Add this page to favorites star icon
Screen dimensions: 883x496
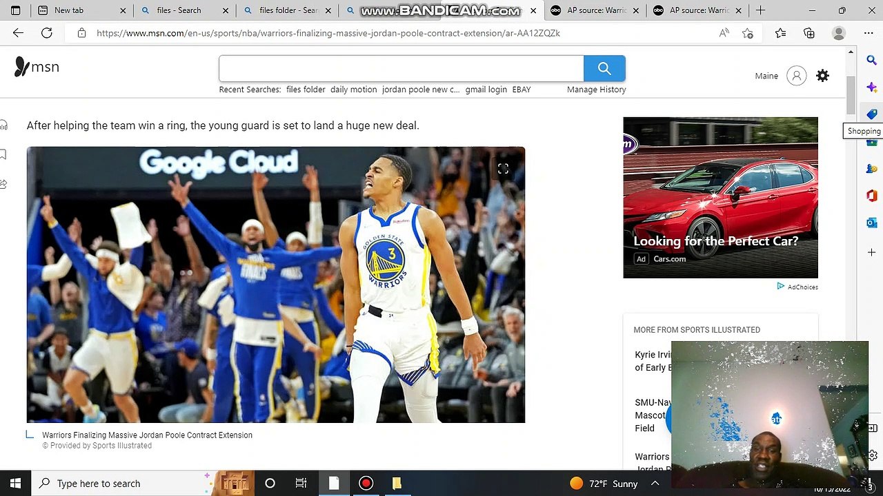click(748, 33)
